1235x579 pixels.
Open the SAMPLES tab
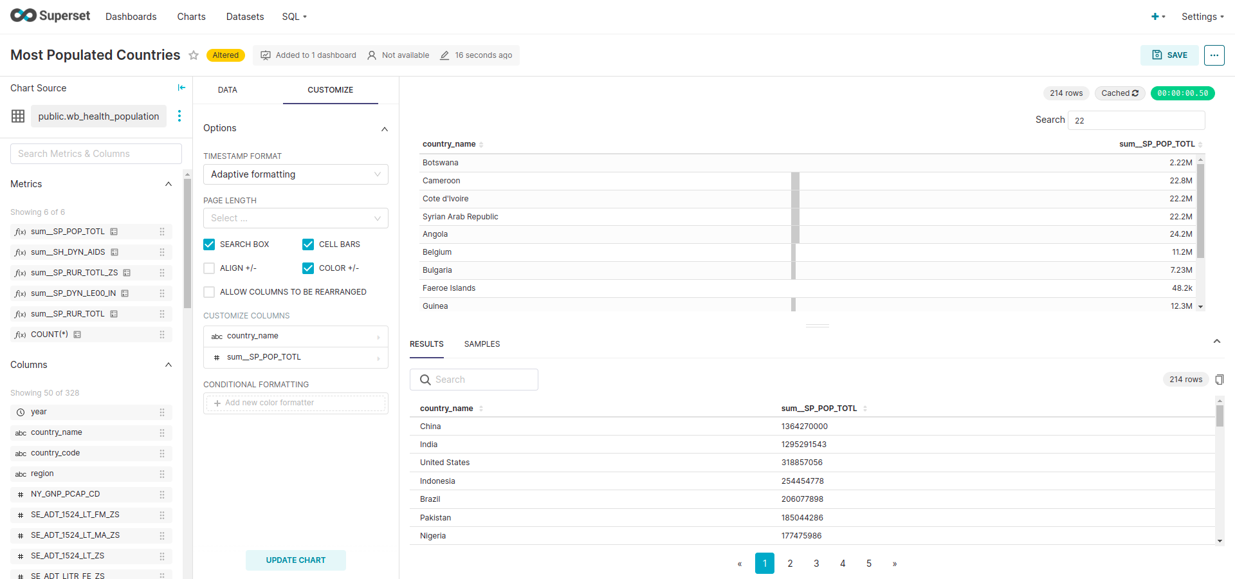click(x=482, y=344)
